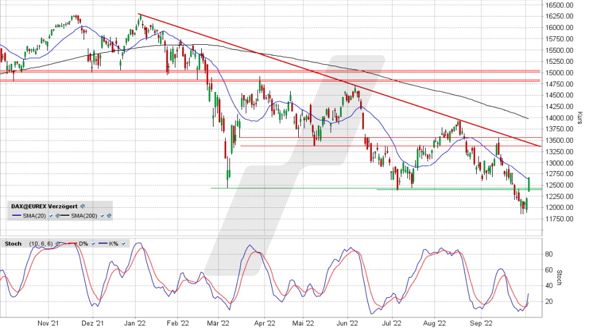
Task: Click the 80 stochastic axis label
Action: click(549, 254)
